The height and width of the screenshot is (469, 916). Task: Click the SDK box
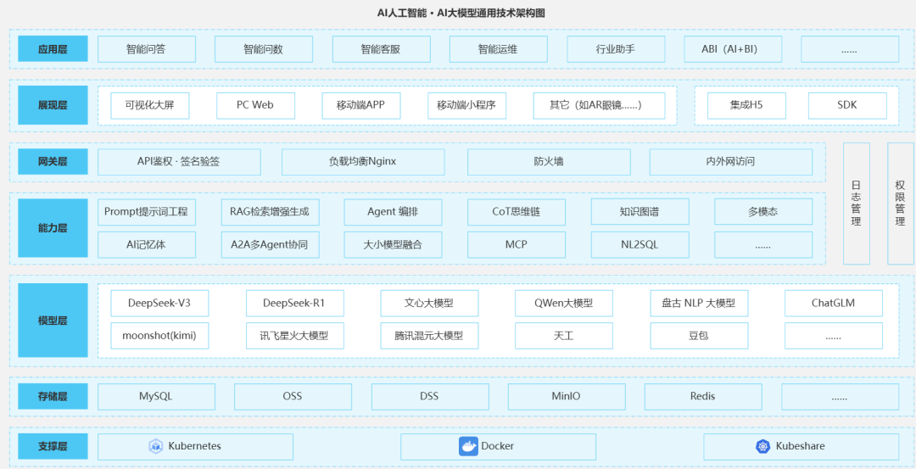click(x=847, y=106)
